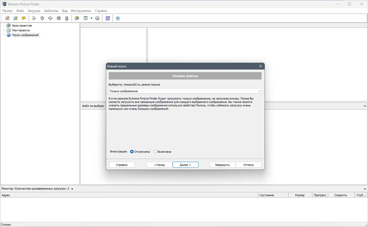Open the Вид menu
368x227 pixels.
(65, 11)
